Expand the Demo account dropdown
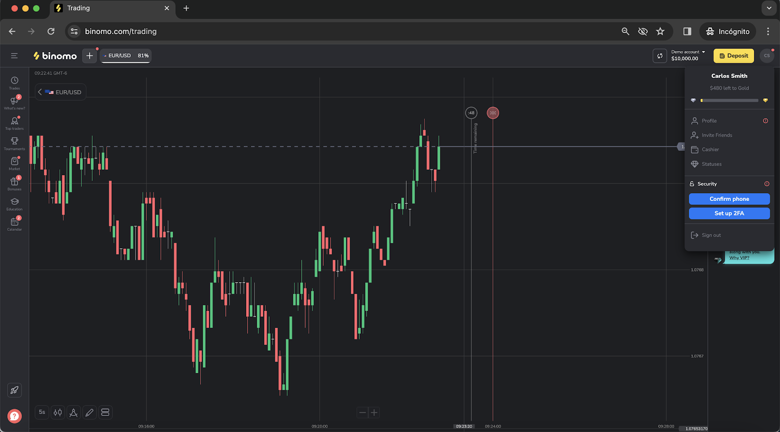The height and width of the screenshot is (432, 780). (688, 55)
